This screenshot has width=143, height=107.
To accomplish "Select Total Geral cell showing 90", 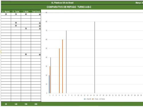I will tap(36, 14).
